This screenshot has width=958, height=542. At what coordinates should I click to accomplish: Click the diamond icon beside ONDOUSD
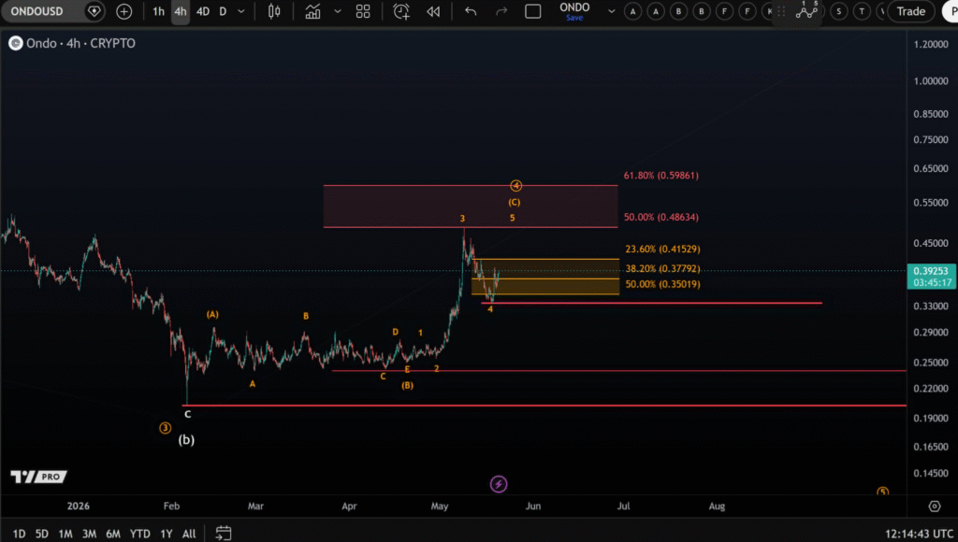pos(94,11)
